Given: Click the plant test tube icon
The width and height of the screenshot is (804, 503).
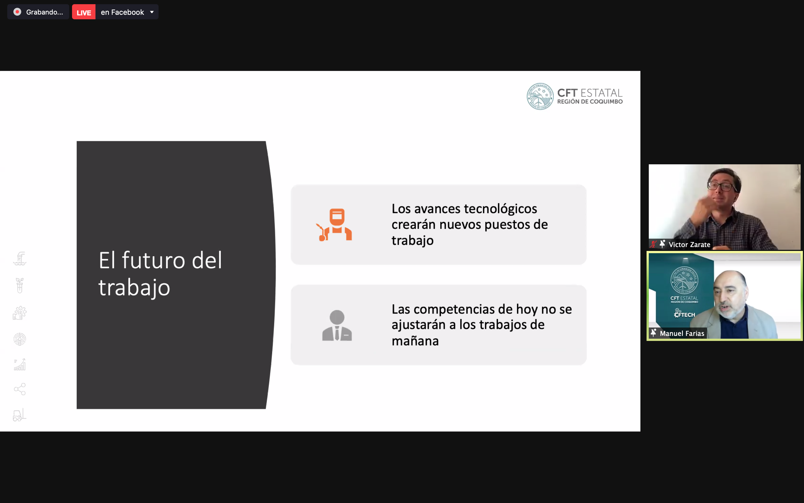Looking at the screenshot, I should (x=20, y=285).
